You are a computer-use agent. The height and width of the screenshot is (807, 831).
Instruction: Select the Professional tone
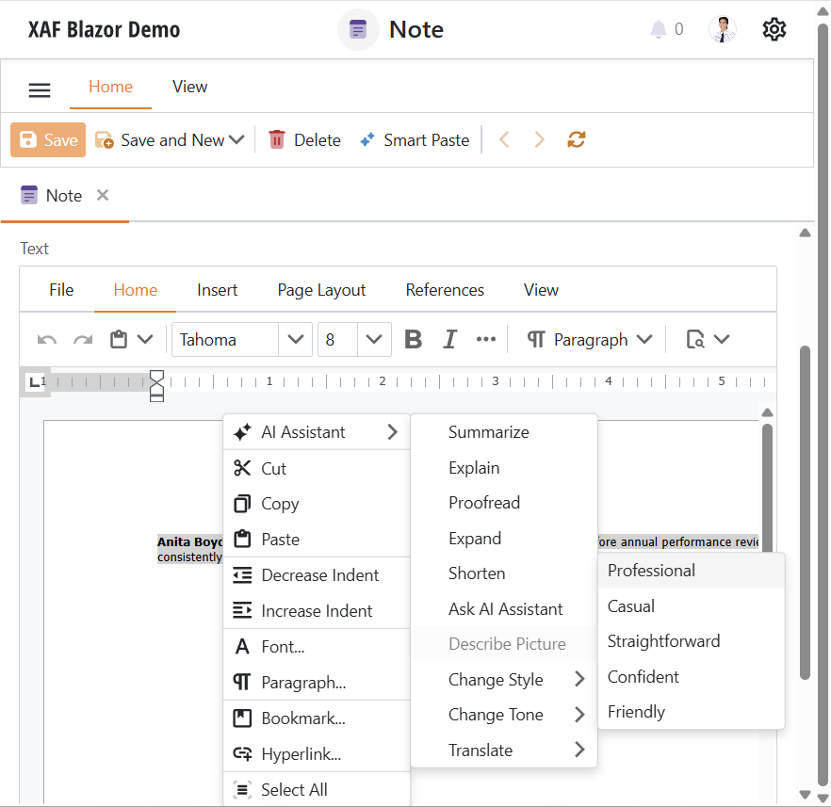click(692, 571)
